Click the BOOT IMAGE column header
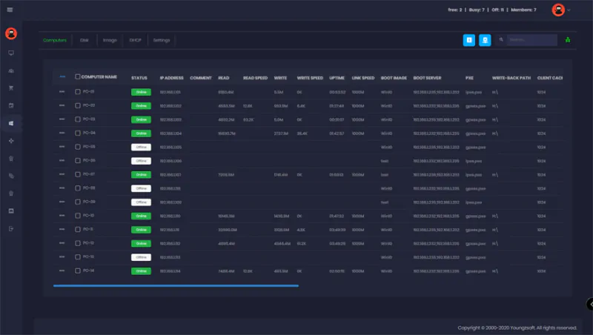Image resolution: width=593 pixels, height=335 pixels. (x=394, y=78)
